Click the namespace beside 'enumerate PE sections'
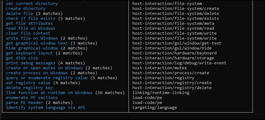The image size is (265, 120). 147,98
